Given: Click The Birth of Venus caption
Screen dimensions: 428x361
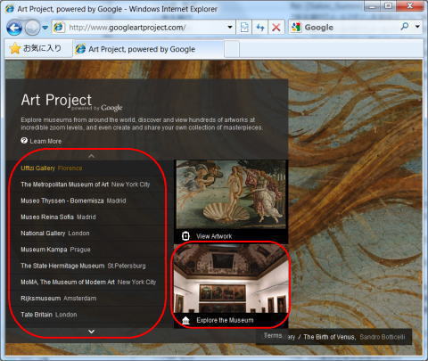Looking at the screenshot, I should (329, 337).
